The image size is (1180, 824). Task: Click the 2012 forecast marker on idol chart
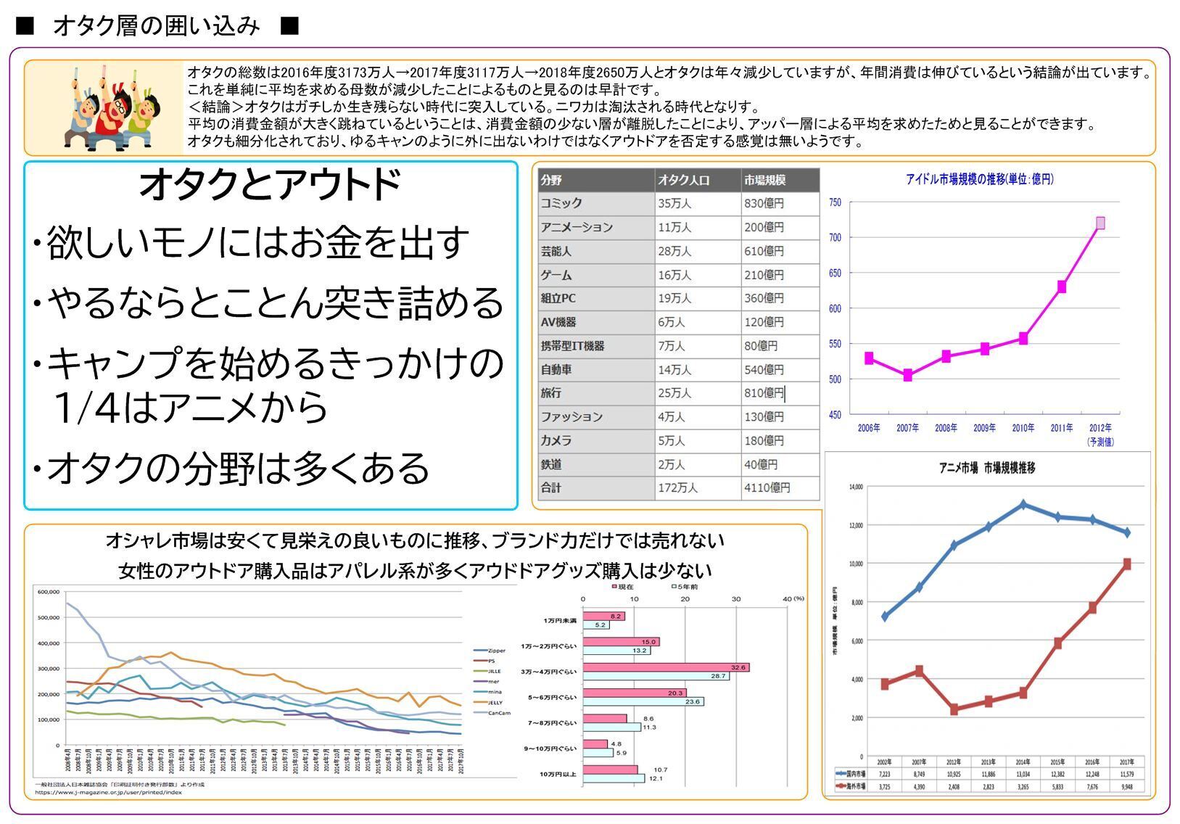pos(1100,223)
